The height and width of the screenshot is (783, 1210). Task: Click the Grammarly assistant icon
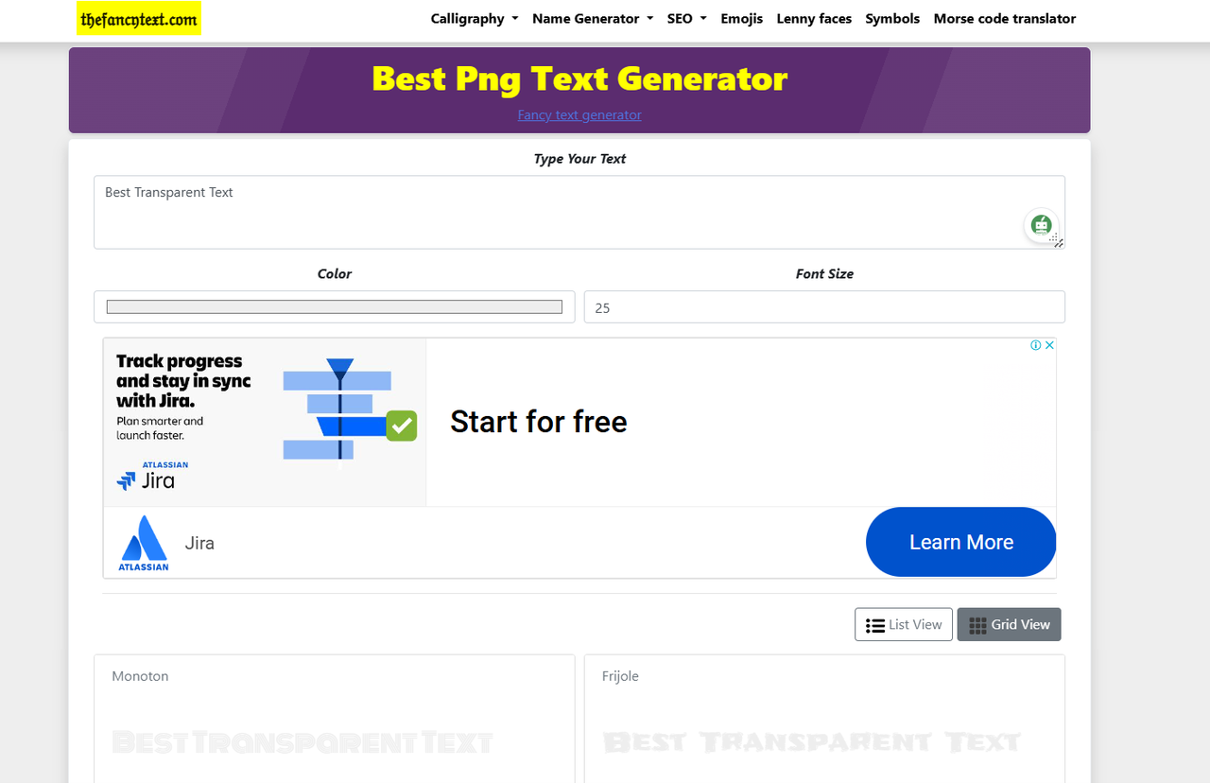(1041, 226)
